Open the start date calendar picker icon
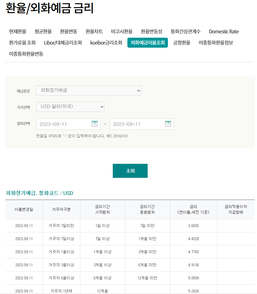257x294 pixels. (x=94, y=124)
